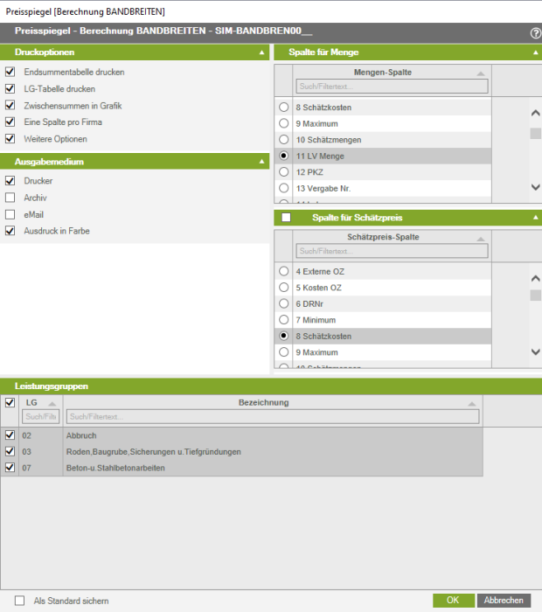Open help via the question mark icon

click(x=535, y=32)
